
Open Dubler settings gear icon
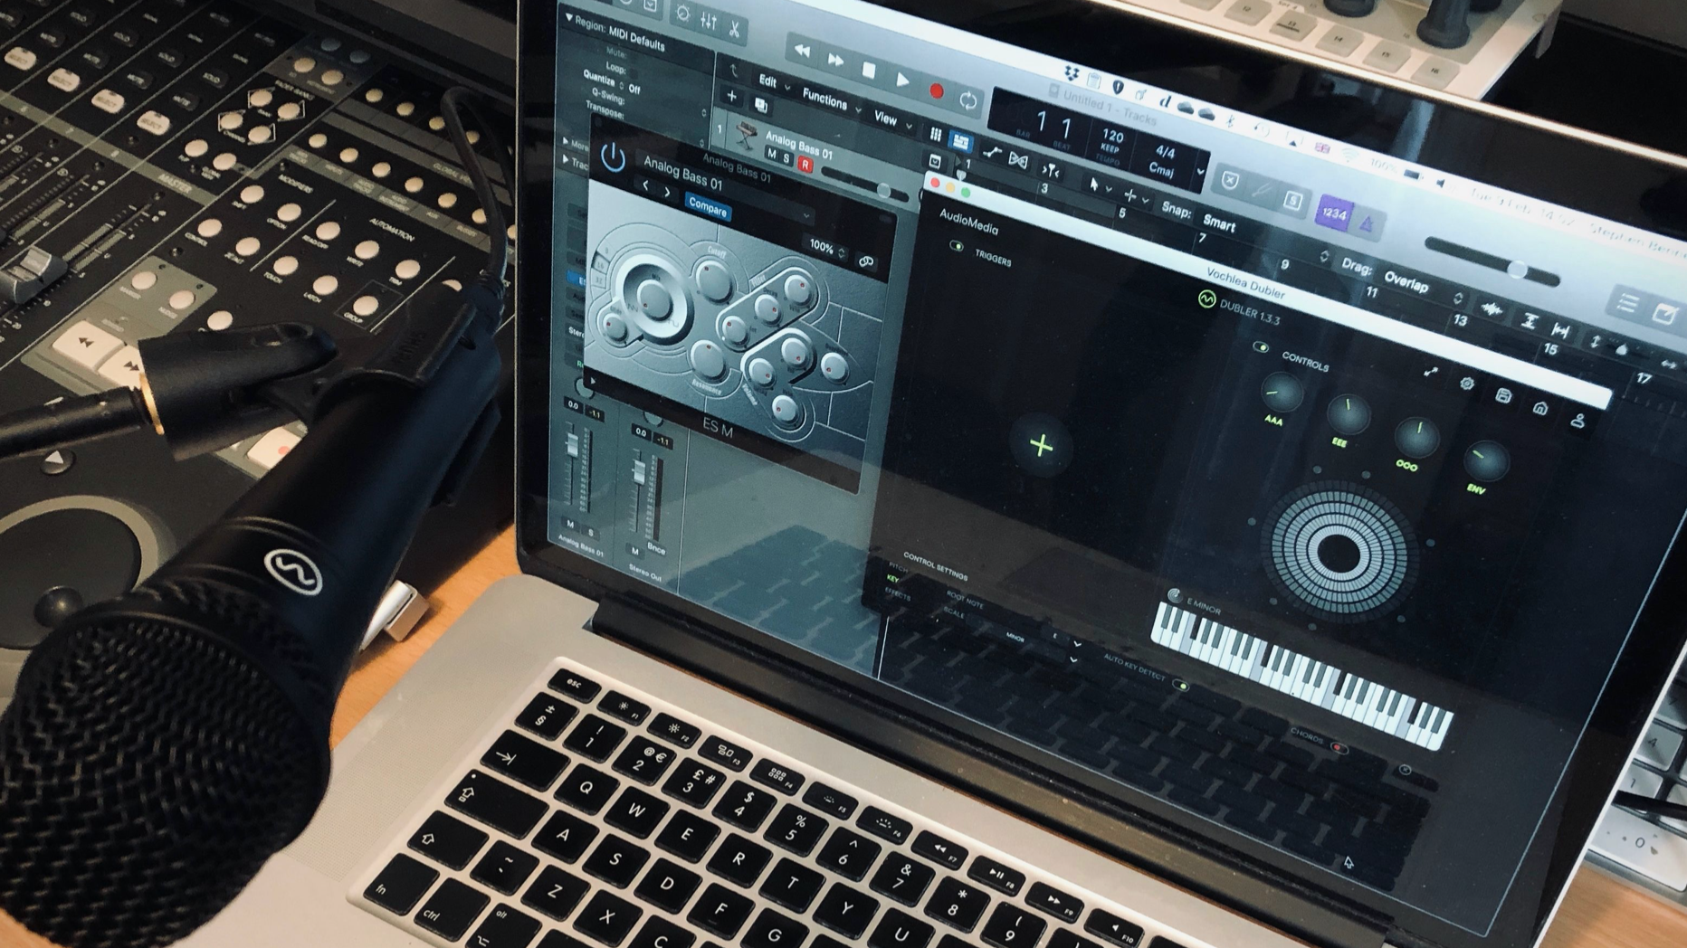click(1467, 384)
